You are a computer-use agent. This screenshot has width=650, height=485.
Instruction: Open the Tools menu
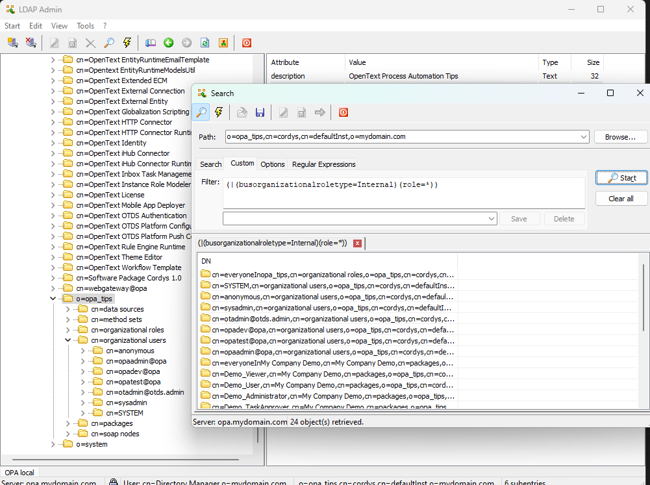[85, 26]
